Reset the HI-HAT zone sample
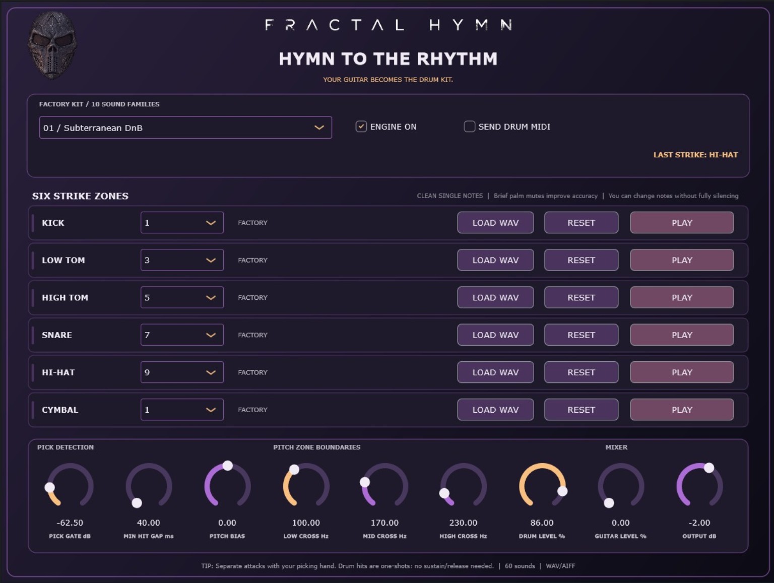This screenshot has width=774, height=583. click(581, 372)
